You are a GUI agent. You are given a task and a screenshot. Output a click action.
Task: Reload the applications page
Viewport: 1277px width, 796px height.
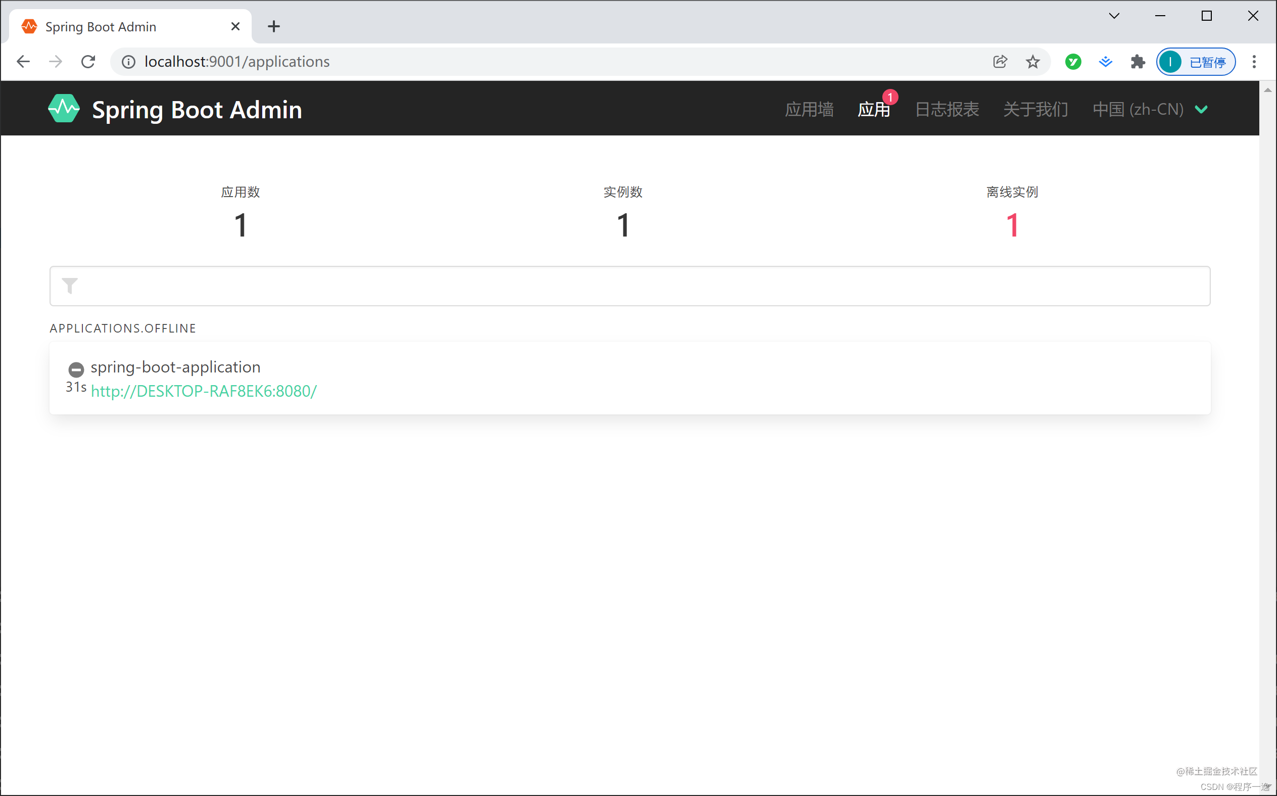pyautogui.click(x=88, y=62)
